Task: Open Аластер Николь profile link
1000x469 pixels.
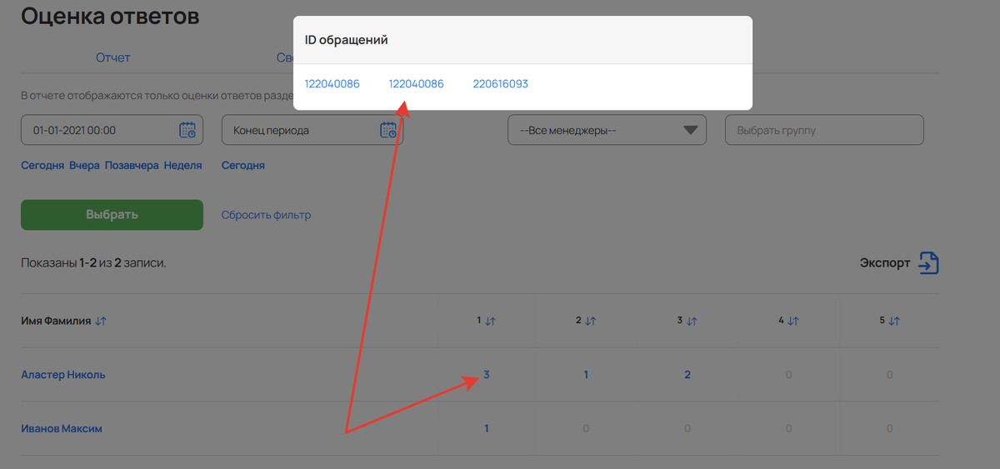Action: coord(63,375)
